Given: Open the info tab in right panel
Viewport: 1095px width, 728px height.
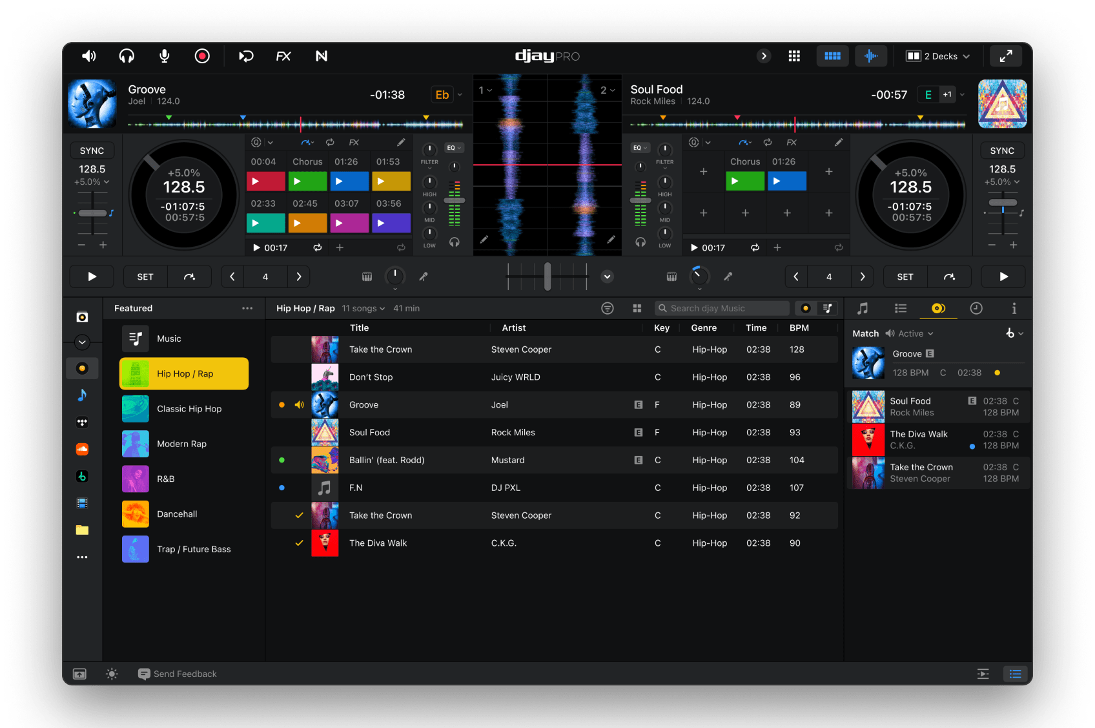Looking at the screenshot, I should 1014,309.
